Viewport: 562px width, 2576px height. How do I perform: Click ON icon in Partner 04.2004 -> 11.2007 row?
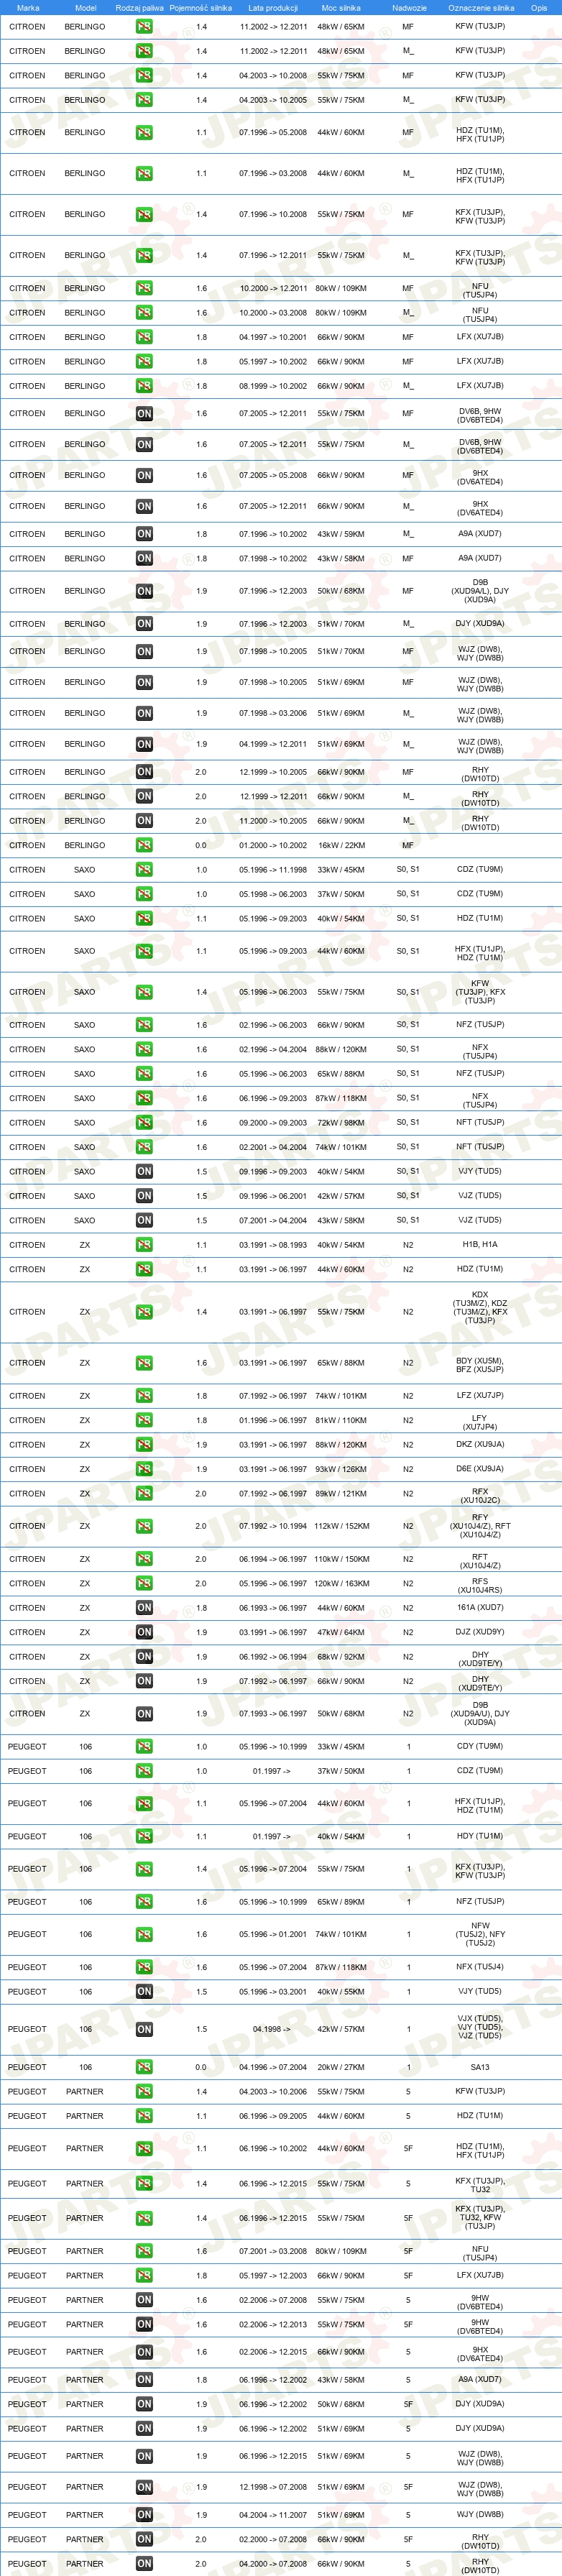coord(144,2515)
